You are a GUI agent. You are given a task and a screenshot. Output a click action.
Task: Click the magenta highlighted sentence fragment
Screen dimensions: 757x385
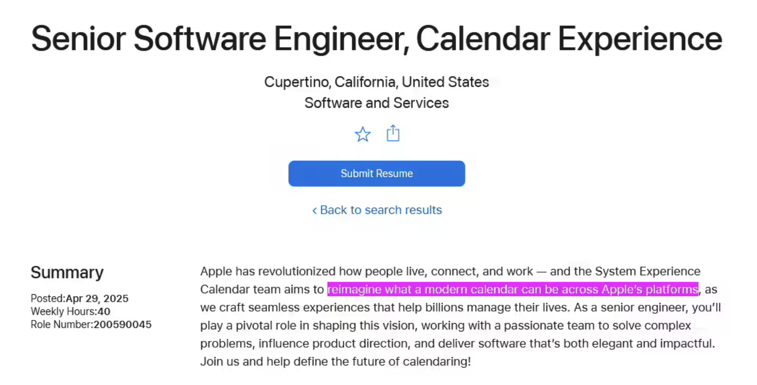click(513, 290)
